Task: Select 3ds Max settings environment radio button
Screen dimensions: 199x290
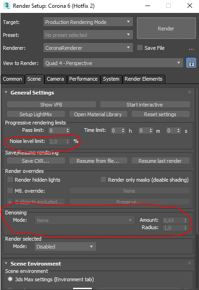Action: pos(10,279)
